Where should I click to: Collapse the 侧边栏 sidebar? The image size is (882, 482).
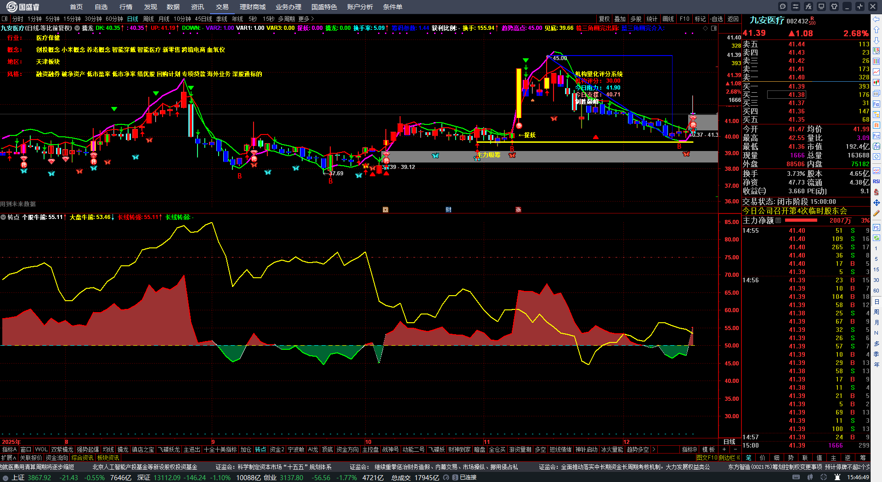pos(730,458)
